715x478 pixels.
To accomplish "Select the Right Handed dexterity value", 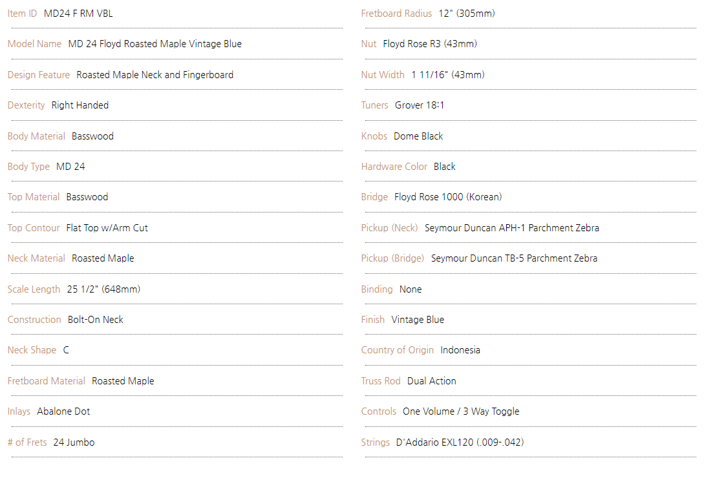I will (x=80, y=105).
